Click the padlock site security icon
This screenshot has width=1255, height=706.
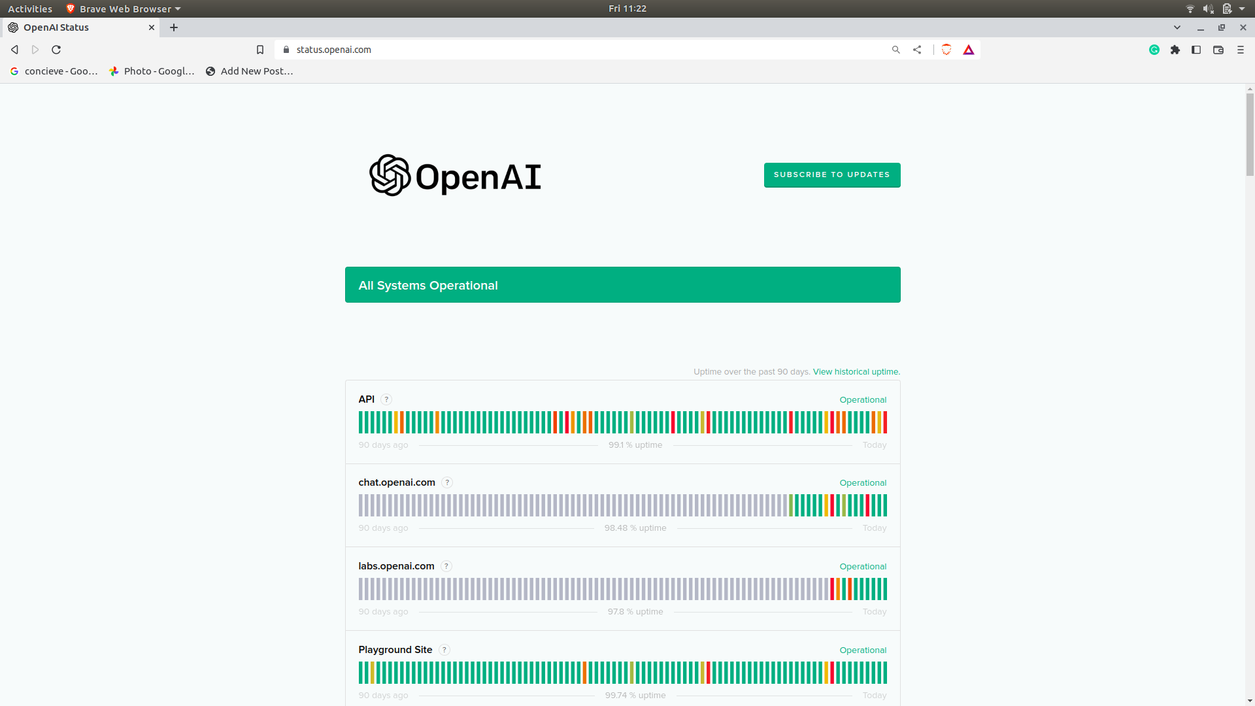[286, 50]
